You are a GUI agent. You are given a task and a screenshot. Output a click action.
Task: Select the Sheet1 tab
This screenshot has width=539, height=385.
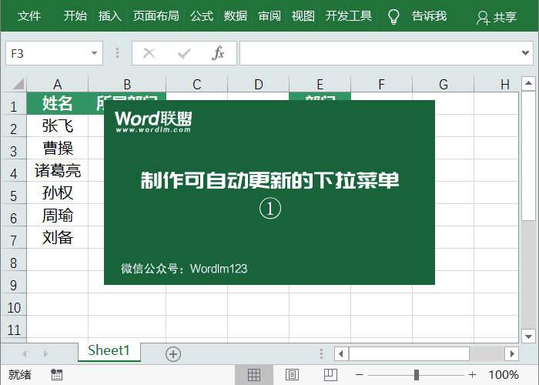109,351
